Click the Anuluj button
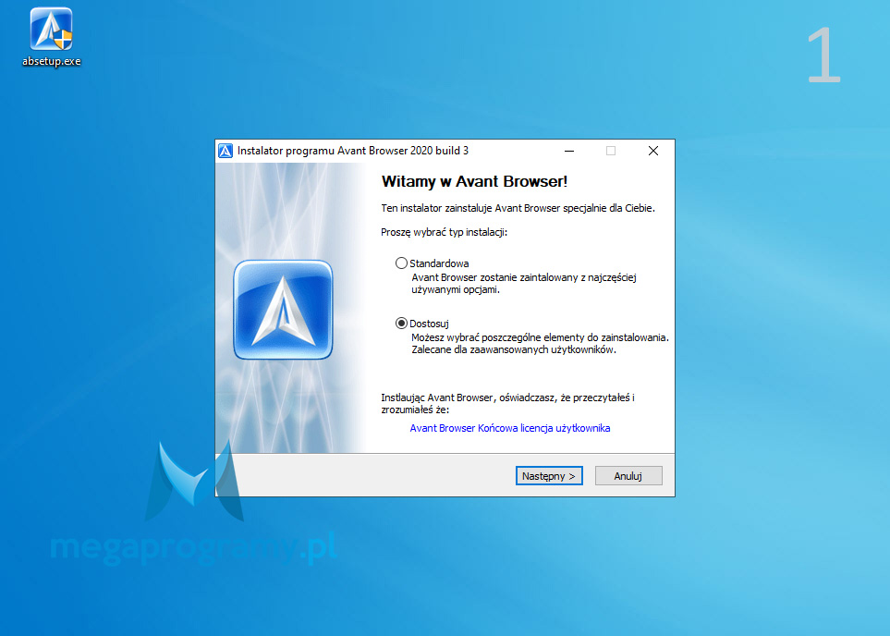 [x=628, y=476]
